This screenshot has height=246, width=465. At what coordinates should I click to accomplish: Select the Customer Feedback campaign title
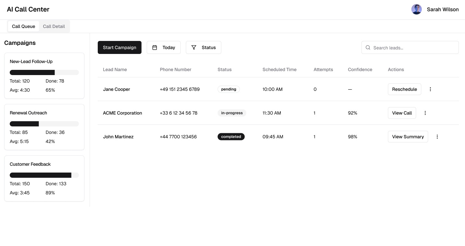click(30, 164)
